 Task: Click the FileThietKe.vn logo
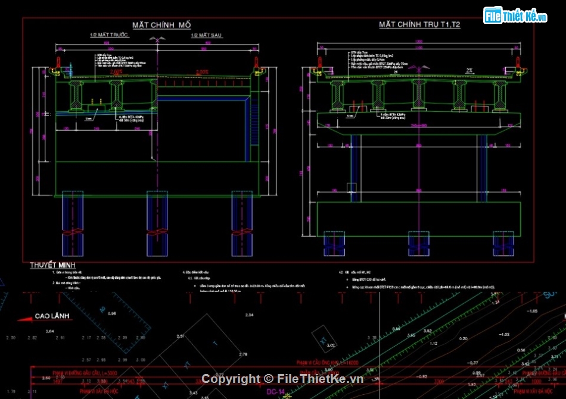click(x=515, y=15)
